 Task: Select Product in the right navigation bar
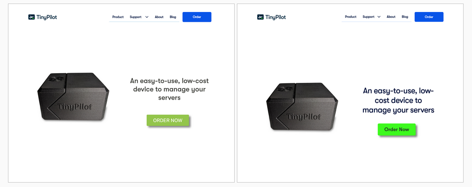(351, 17)
